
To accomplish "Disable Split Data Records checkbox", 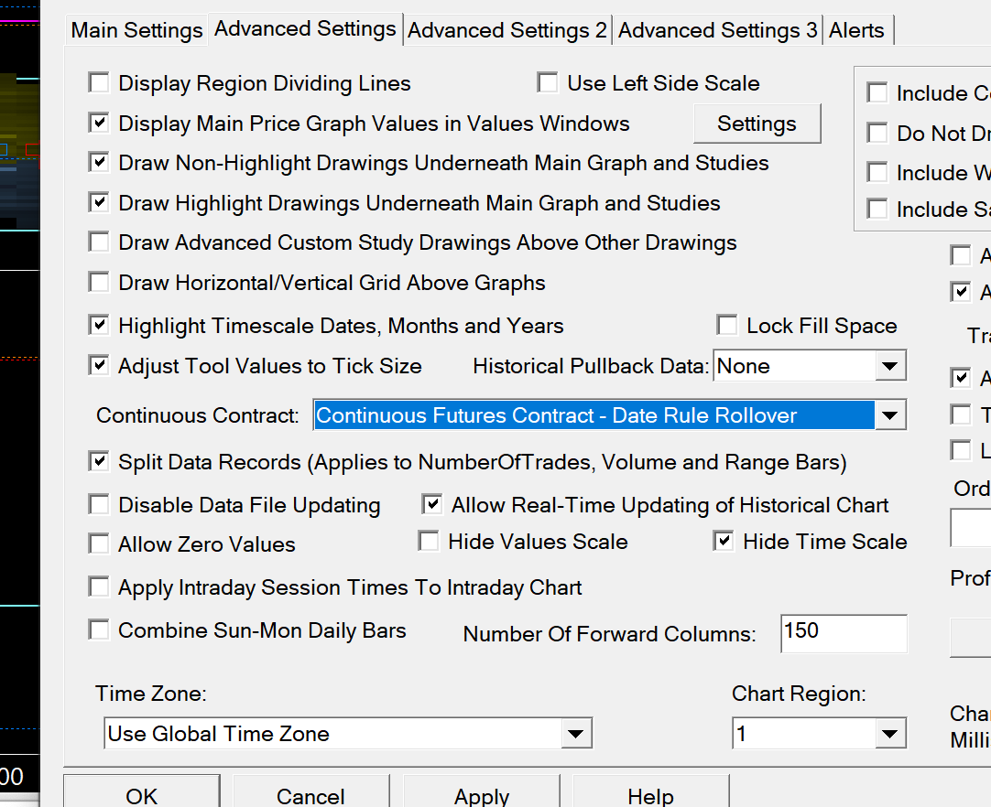I will pos(99,462).
